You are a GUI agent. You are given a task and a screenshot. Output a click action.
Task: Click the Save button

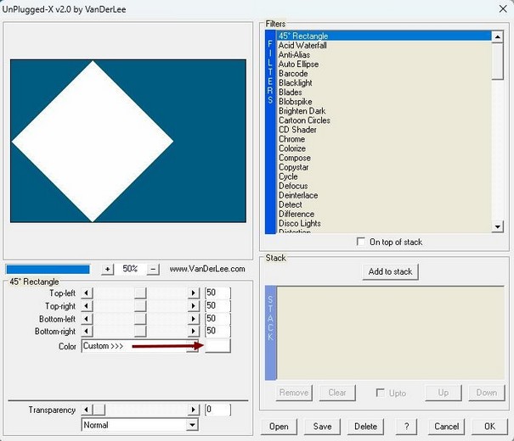point(320,426)
